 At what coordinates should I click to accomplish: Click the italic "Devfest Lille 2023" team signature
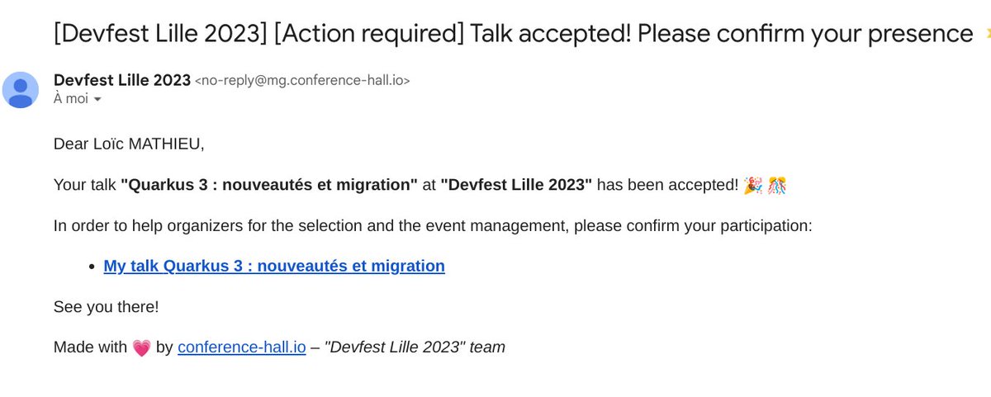[415, 347]
